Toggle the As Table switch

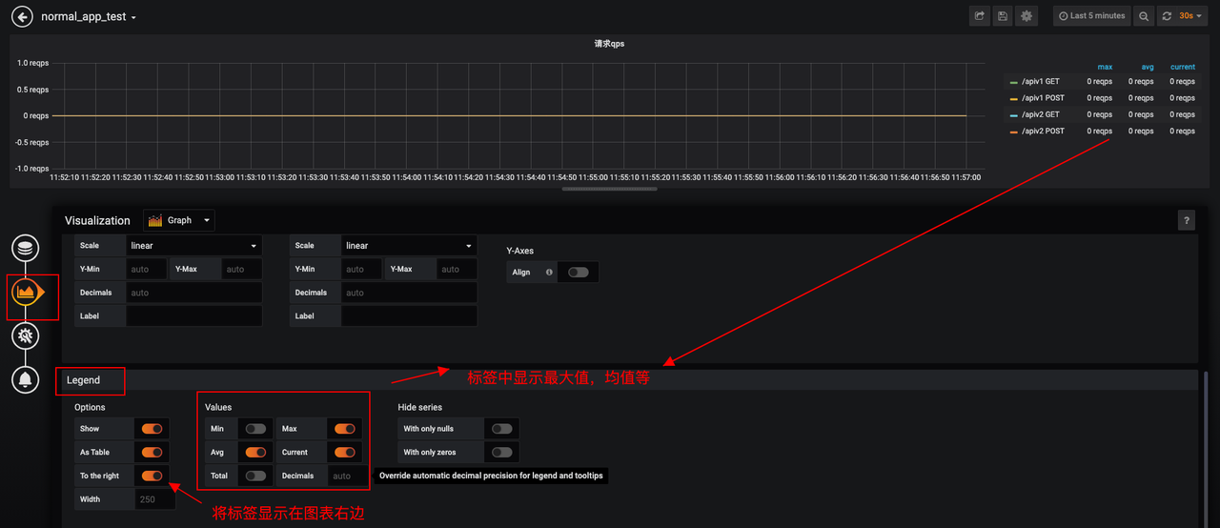tap(152, 452)
